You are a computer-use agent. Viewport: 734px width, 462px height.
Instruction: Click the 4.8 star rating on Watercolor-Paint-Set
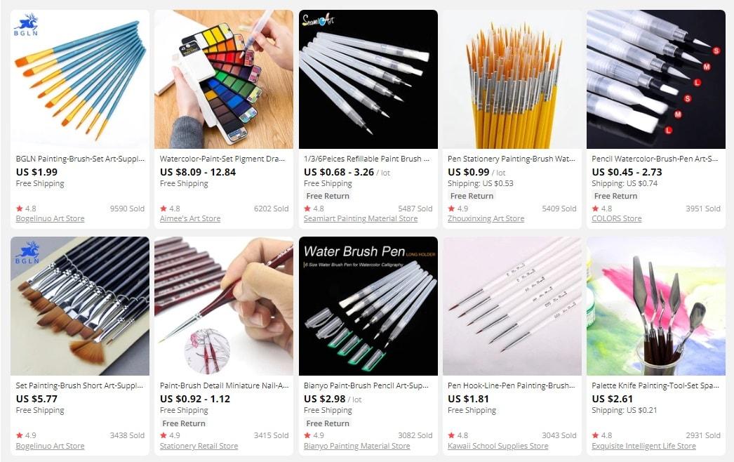(170, 209)
